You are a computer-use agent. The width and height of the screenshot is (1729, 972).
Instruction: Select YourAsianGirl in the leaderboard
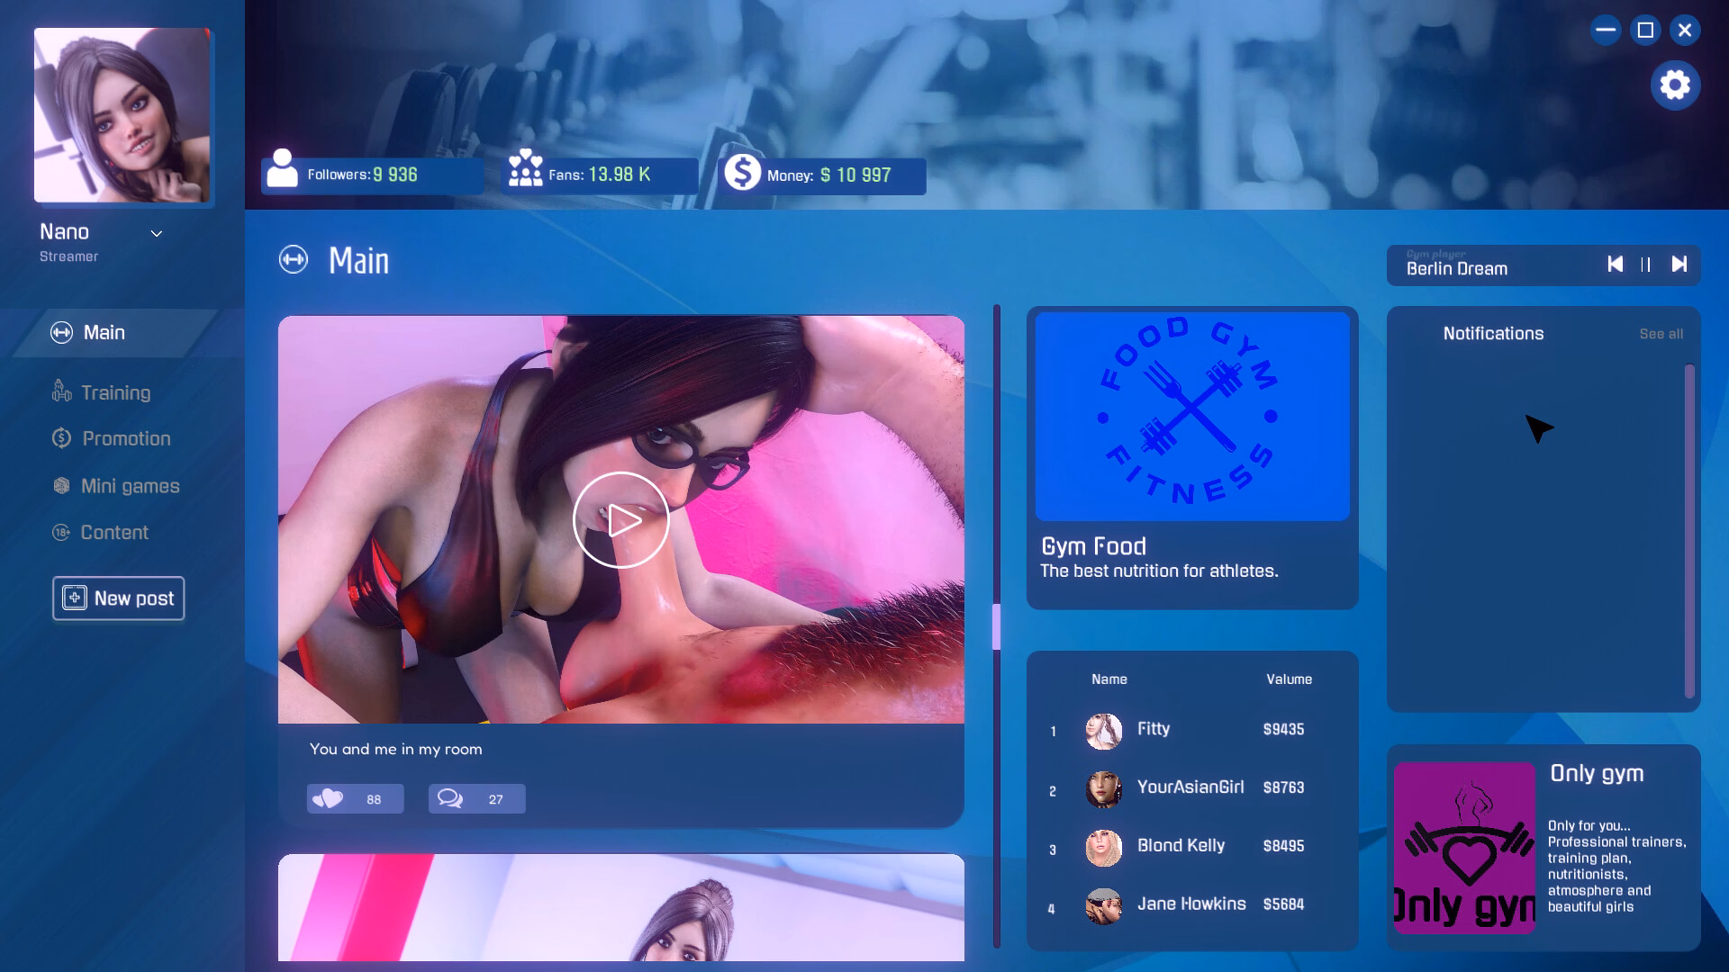pyautogui.click(x=1191, y=788)
